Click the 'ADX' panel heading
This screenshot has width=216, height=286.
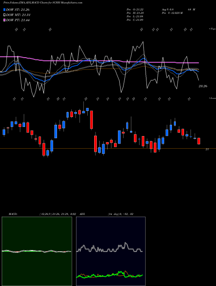(x=82, y=214)
